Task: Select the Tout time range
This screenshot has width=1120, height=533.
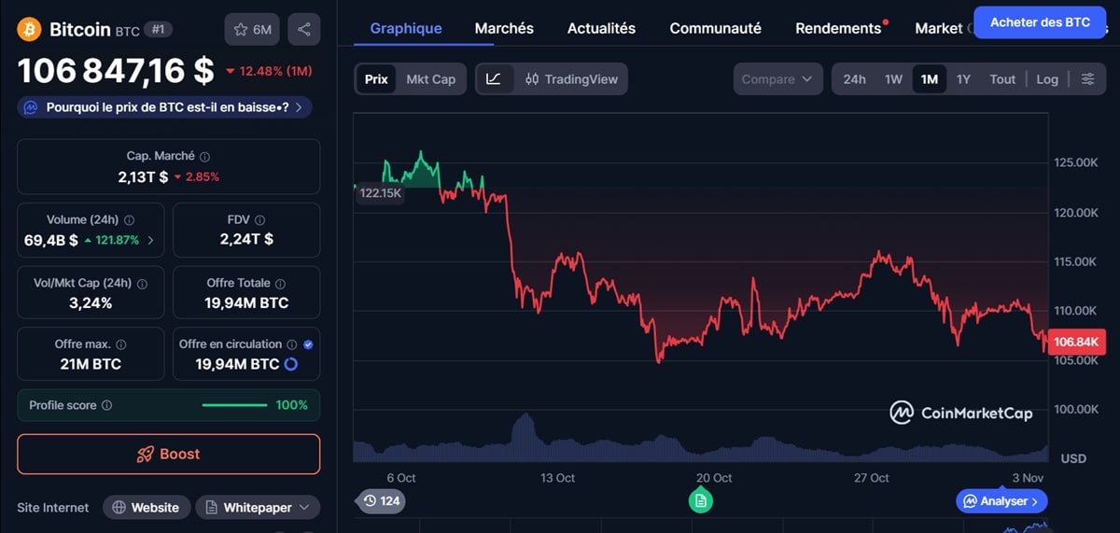Action: [1002, 79]
